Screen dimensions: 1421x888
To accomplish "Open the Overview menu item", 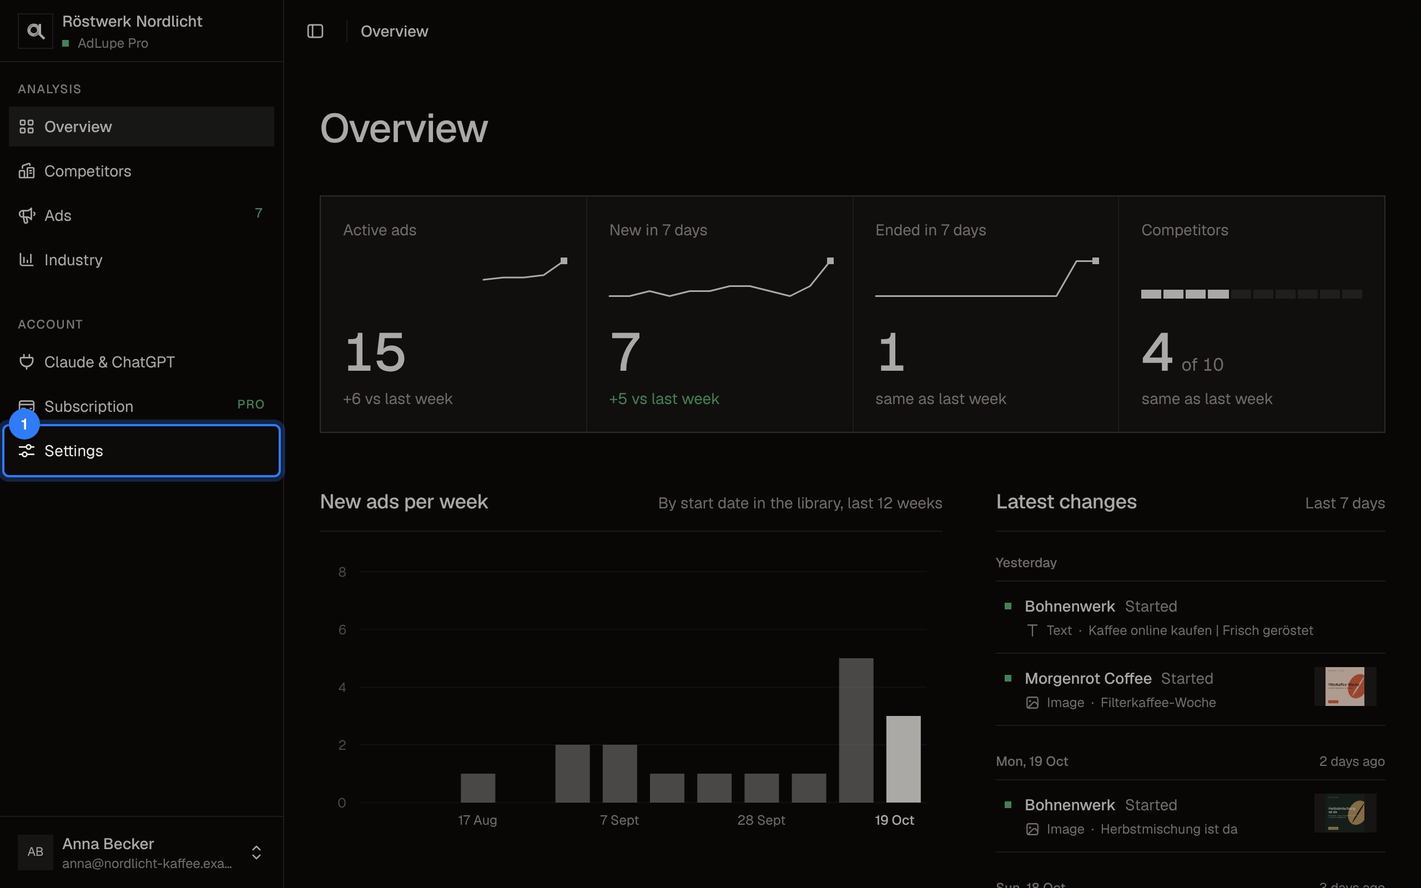I will click(142, 127).
